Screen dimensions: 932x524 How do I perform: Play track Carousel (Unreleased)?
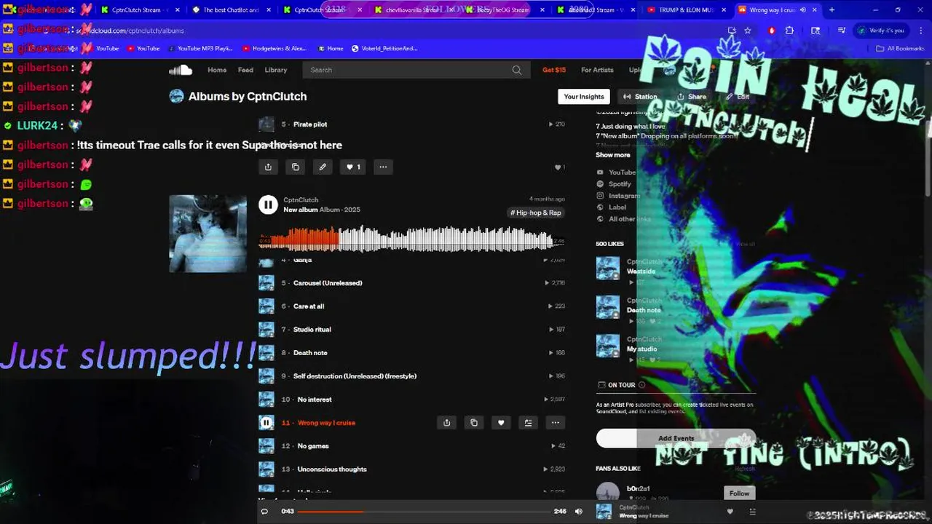click(328, 283)
